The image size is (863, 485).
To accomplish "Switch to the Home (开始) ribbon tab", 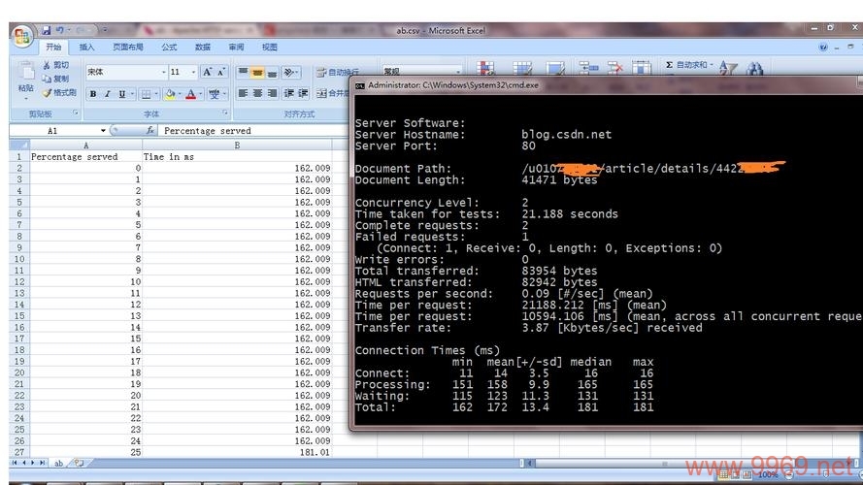I will point(53,48).
